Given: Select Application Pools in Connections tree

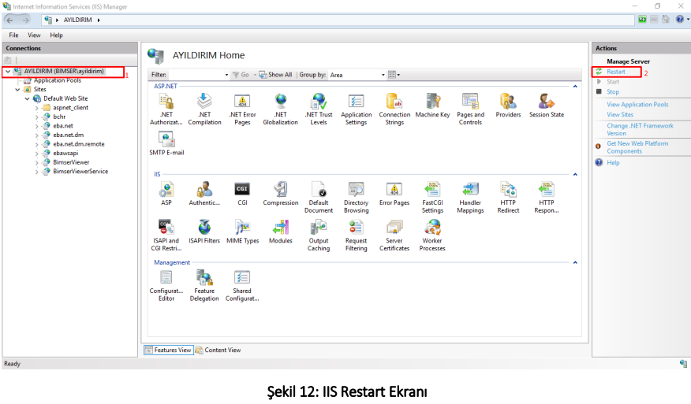Looking at the screenshot, I should (x=57, y=80).
